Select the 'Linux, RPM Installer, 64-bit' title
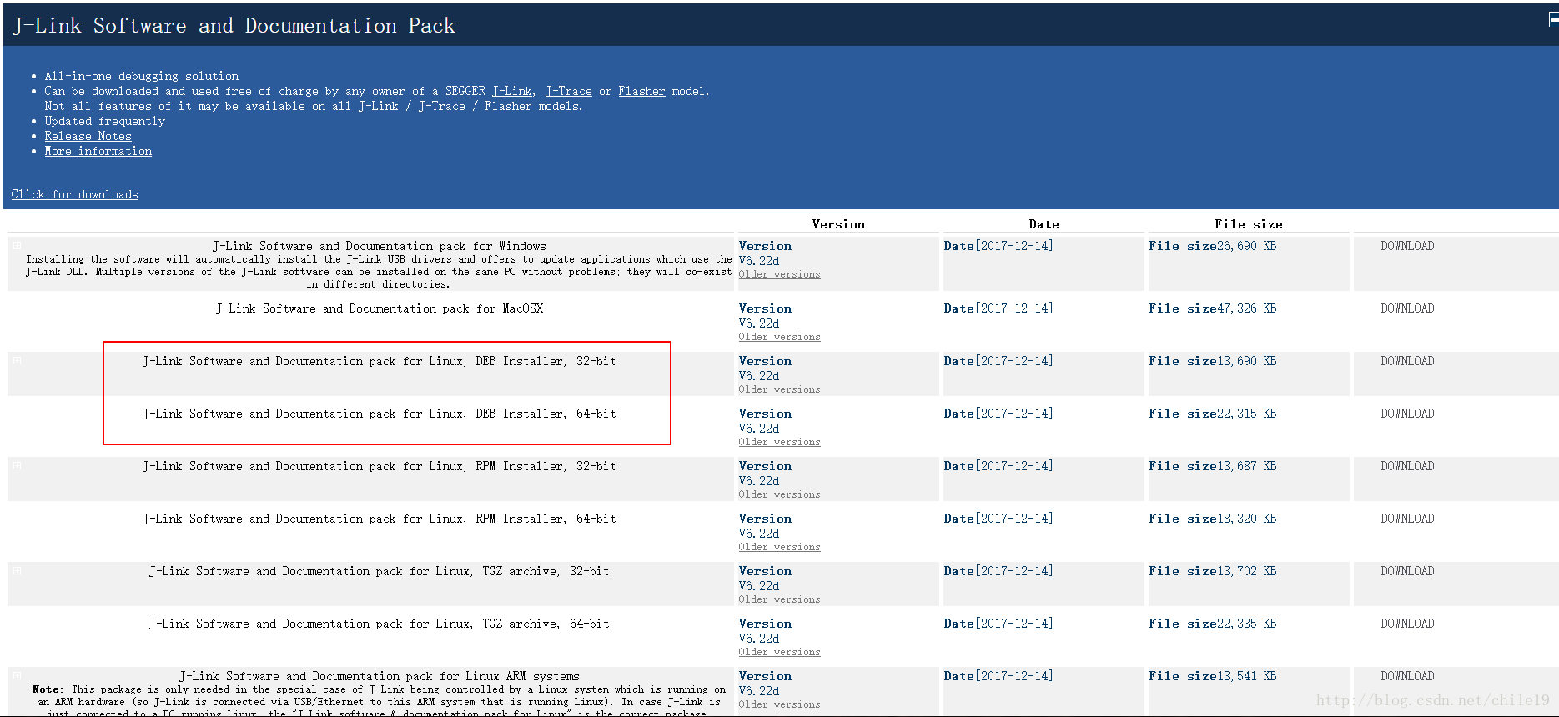Viewport: 1559px width, 717px height. point(379,519)
